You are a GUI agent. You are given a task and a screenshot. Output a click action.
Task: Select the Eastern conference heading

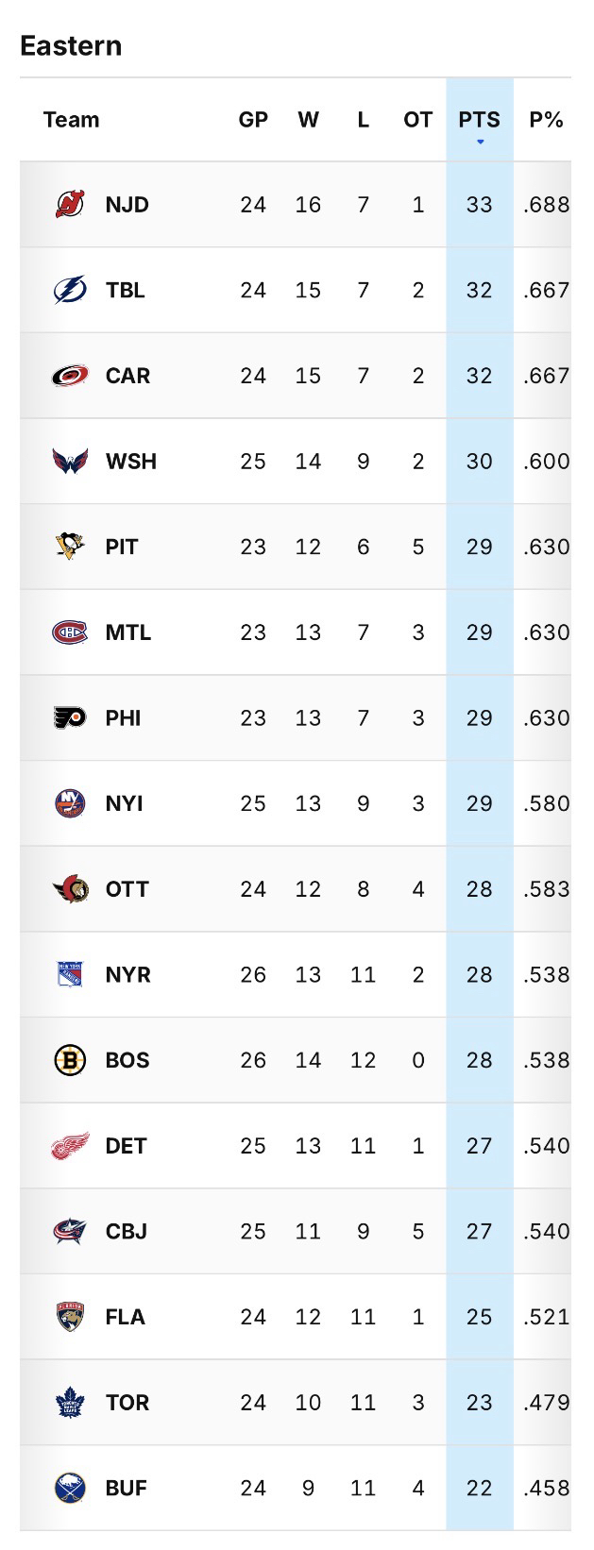tap(71, 46)
